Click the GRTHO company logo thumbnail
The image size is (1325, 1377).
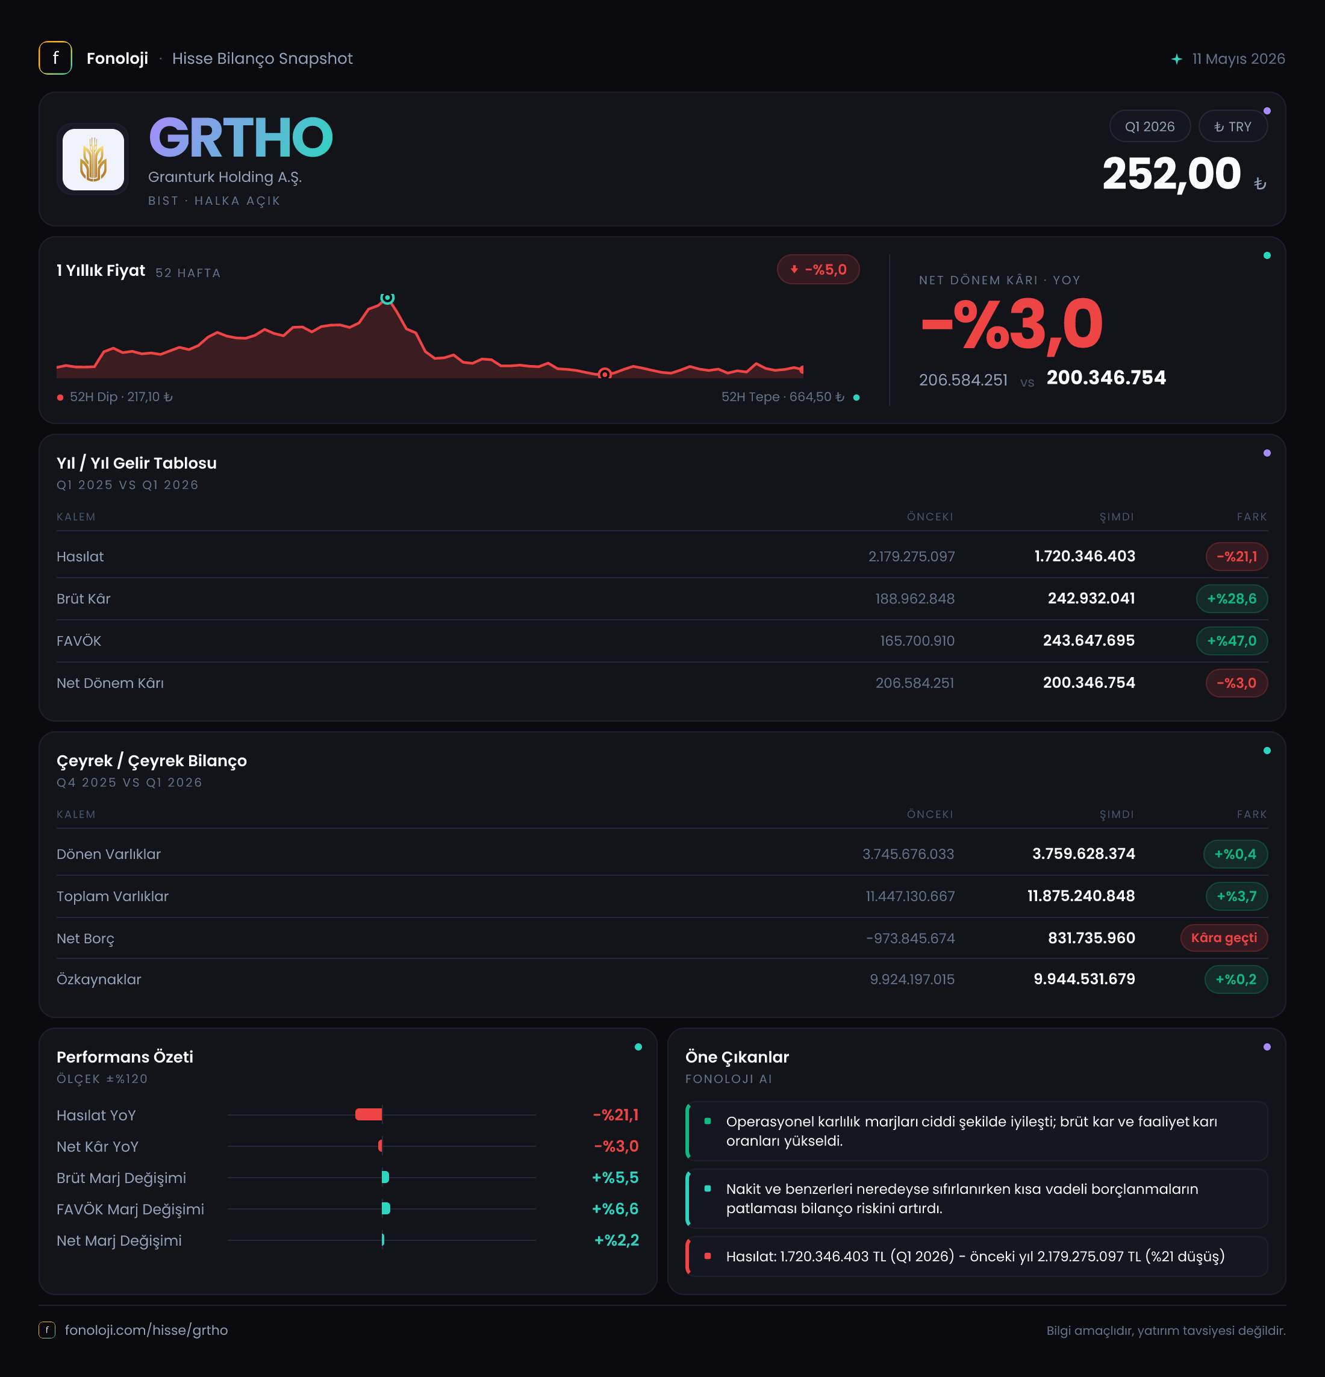tap(93, 160)
